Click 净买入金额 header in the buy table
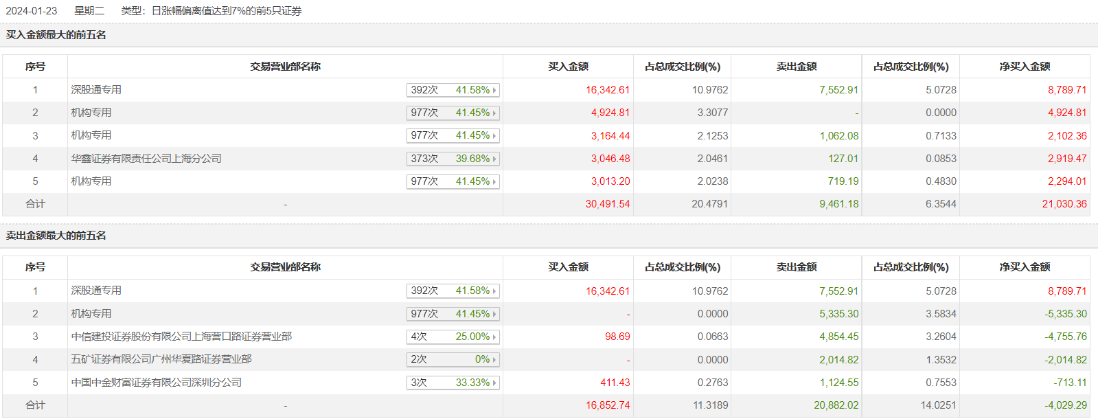This screenshot has width=1098, height=419. (x=1025, y=67)
